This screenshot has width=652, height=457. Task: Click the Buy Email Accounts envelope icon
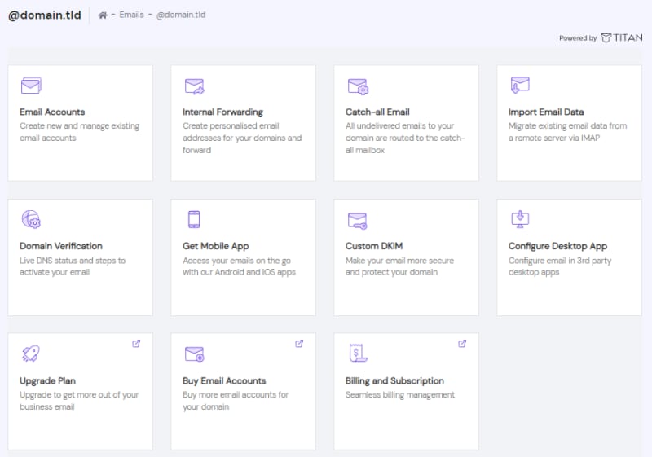(x=194, y=354)
